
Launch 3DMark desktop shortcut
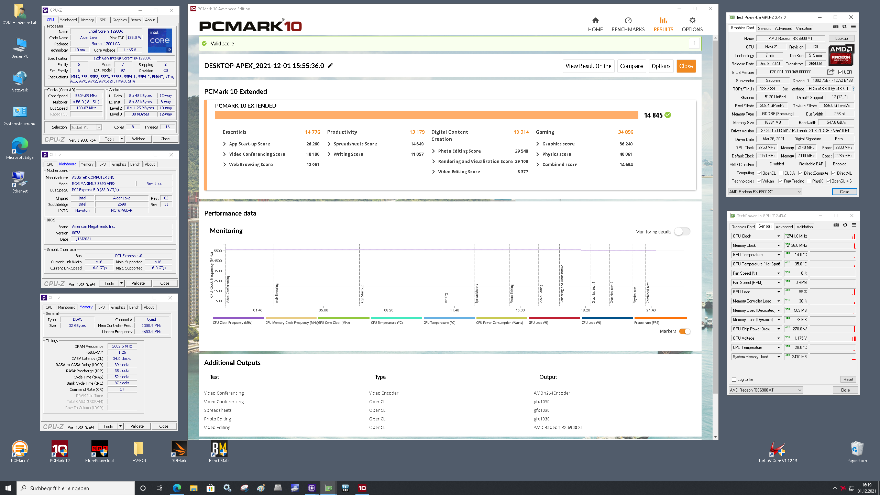click(x=179, y=451)
